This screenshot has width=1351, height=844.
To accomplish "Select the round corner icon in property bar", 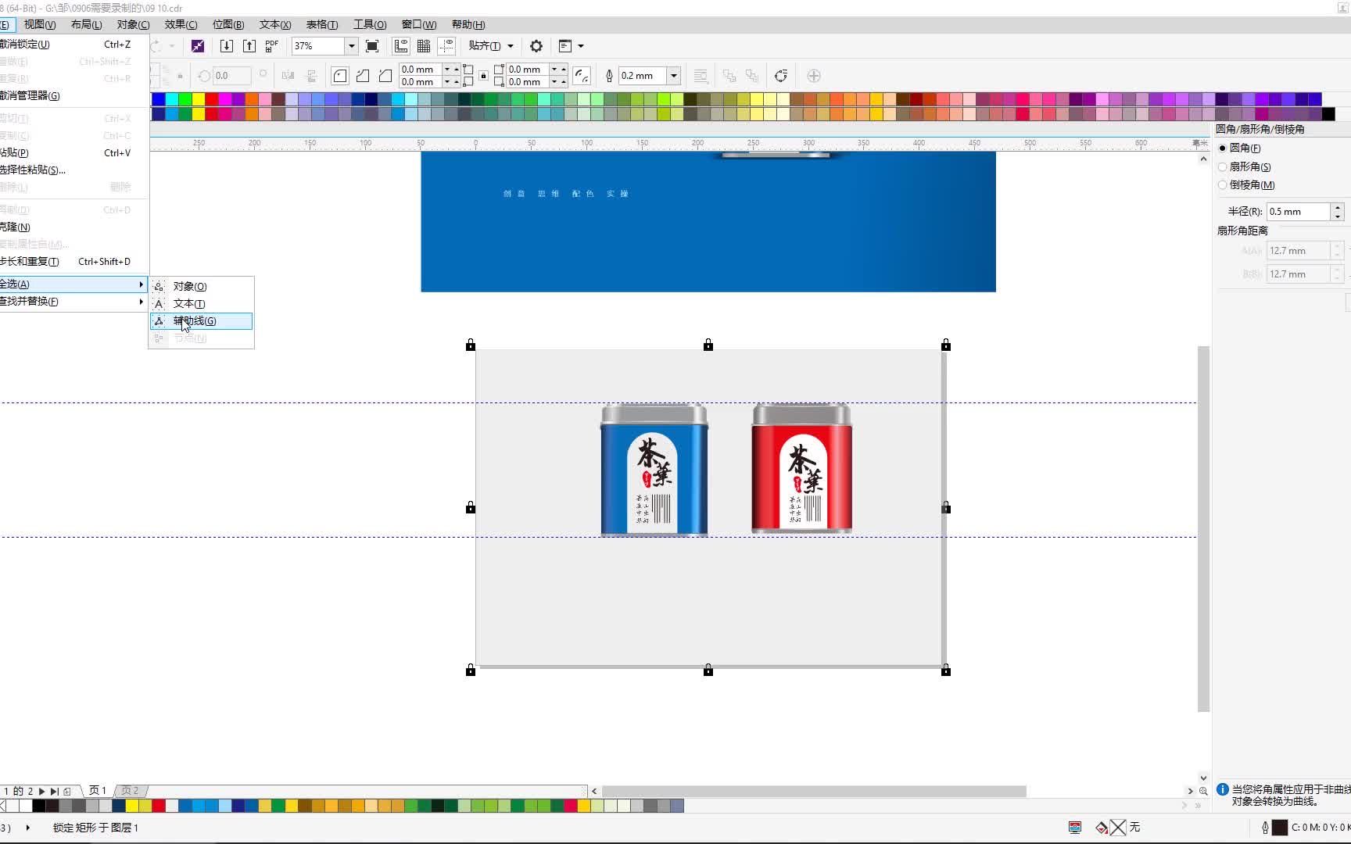I will click(x=340, y=76).
